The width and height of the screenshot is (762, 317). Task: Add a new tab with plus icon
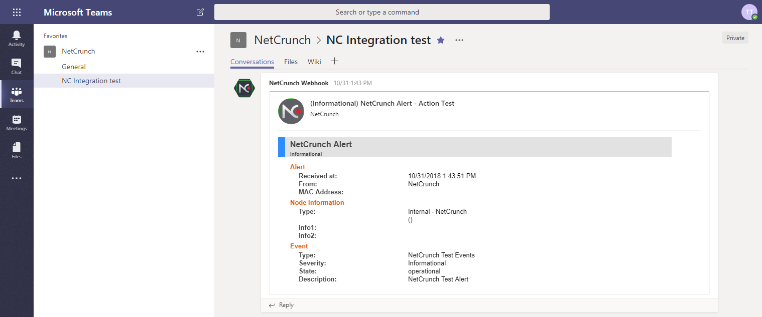[x=335, y=61]
